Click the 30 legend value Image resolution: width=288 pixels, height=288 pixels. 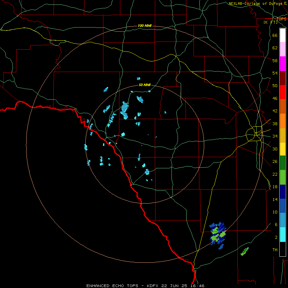coord(275,149)
